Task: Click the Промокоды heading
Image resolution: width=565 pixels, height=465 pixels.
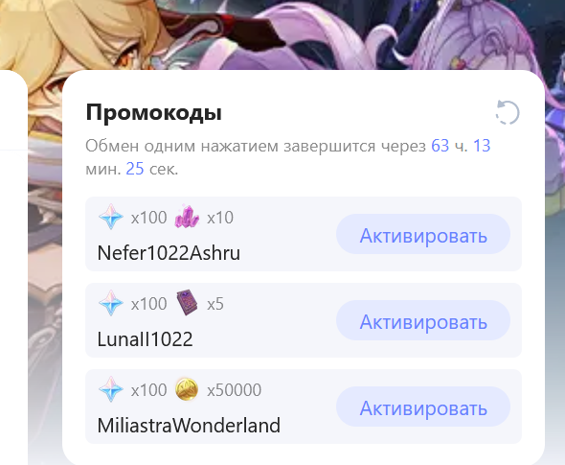Action: [154, 112]
